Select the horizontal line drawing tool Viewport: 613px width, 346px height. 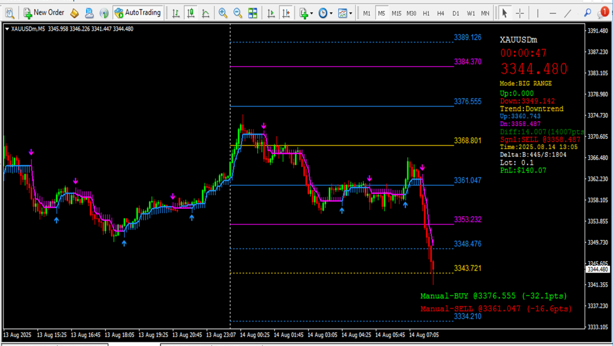553,13
